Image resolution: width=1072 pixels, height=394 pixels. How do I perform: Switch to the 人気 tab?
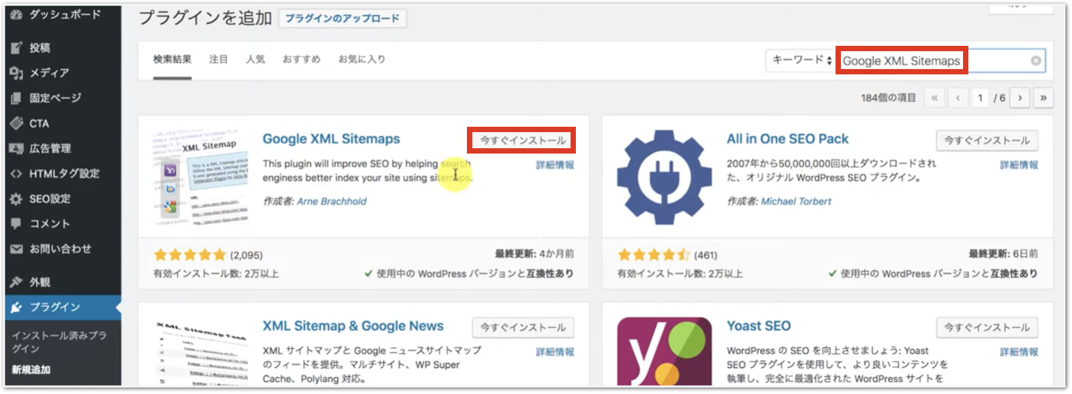255,60
